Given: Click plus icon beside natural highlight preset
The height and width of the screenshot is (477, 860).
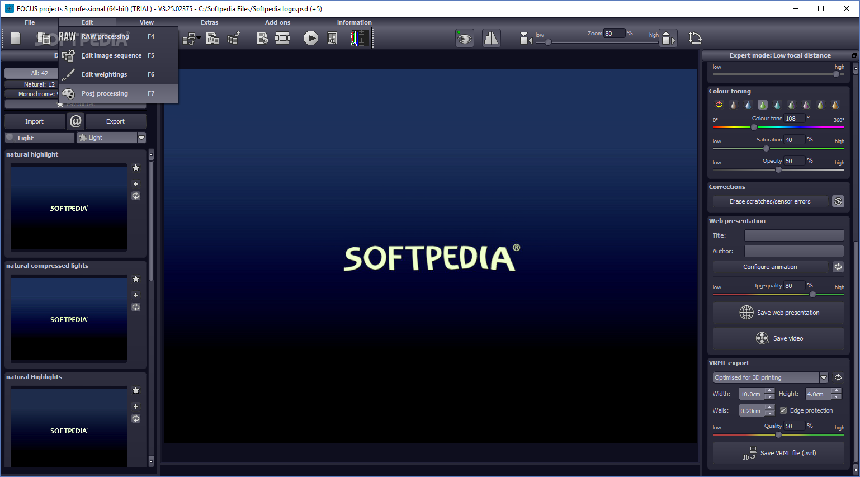Looking at the screenshot, I should pyautogui.click(x=136, y=184).
